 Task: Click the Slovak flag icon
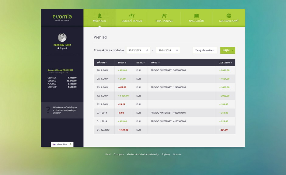tap(54, 144)
